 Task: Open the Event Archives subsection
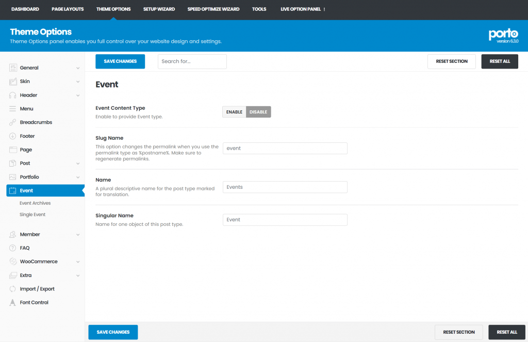pyautogui.click(x=35, y=203)
